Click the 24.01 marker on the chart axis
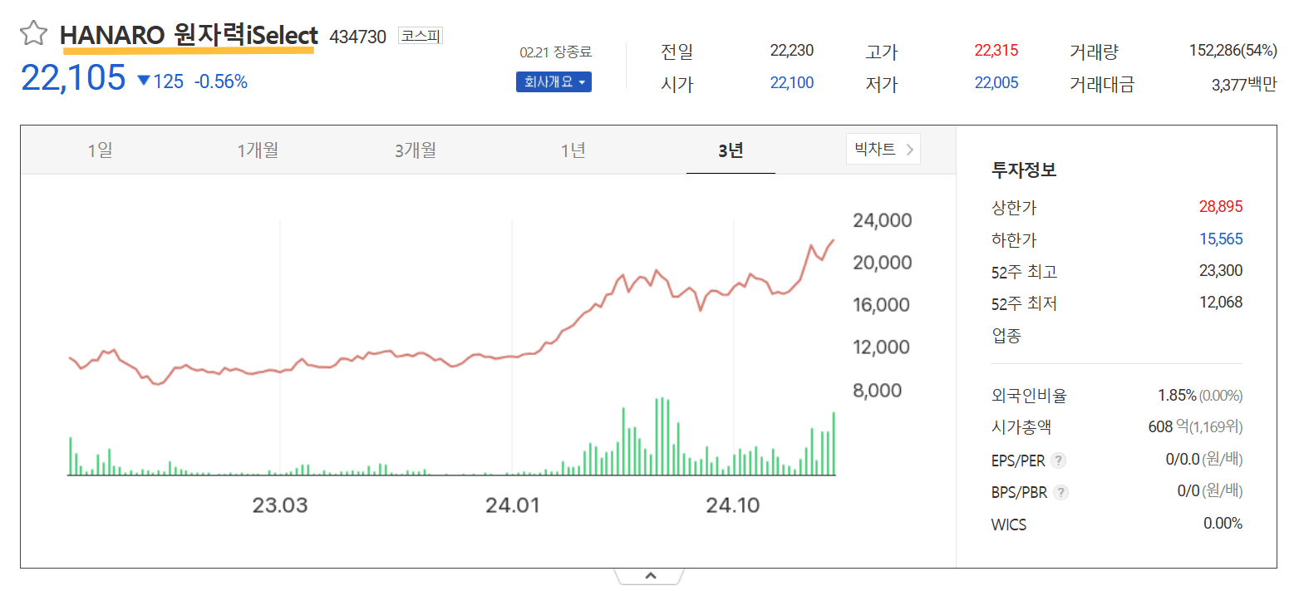This screenshot has height=591, width=1294. coord(514,504)
